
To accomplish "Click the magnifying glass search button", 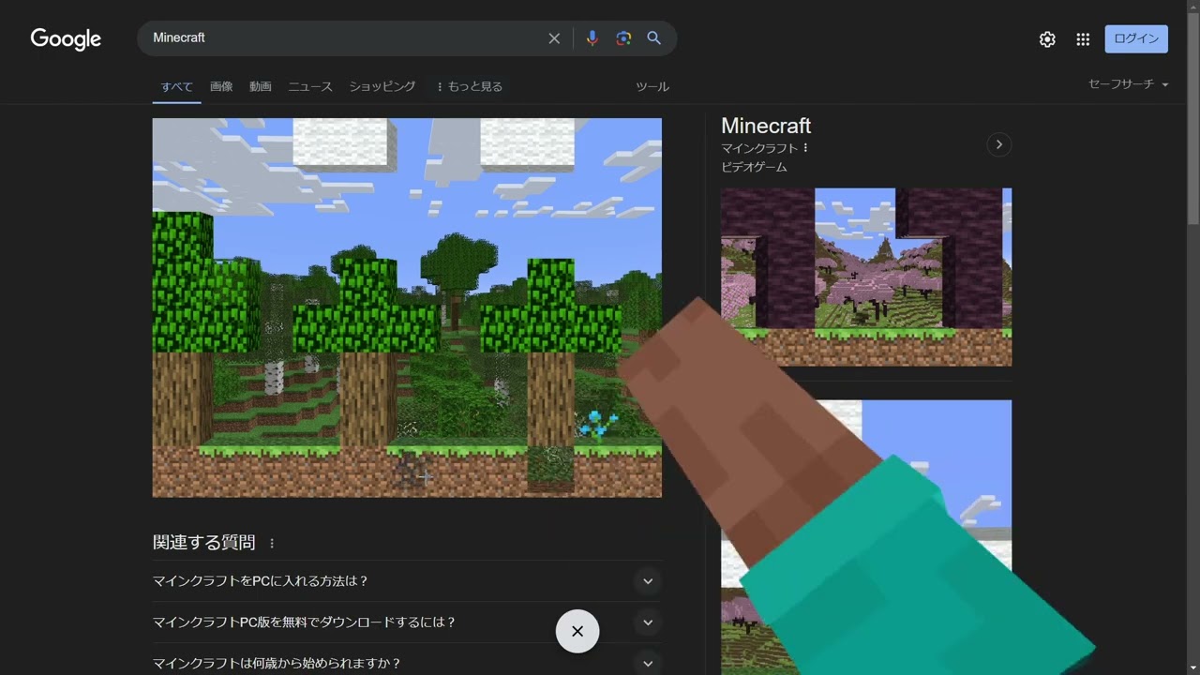I will (x=654, y=38).
